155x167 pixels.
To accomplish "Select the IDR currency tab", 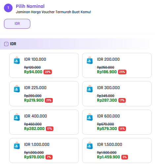I will tap(17, 24).
